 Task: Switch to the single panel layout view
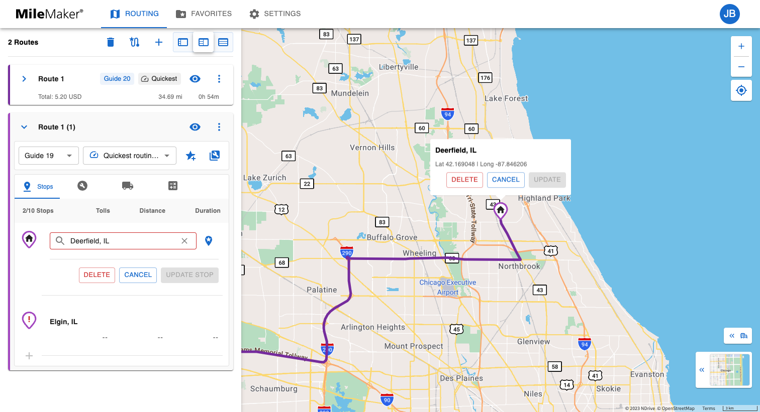(183, 42)
